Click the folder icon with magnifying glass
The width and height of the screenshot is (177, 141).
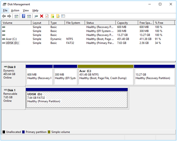[x=58, y=16]
